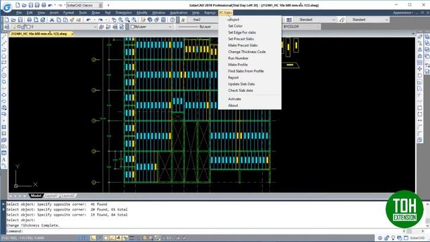The width and height of the screenshot is (430, 242).
Task: Click the Zoom Realtime magnifier icon
Action: tap(121, 19)
